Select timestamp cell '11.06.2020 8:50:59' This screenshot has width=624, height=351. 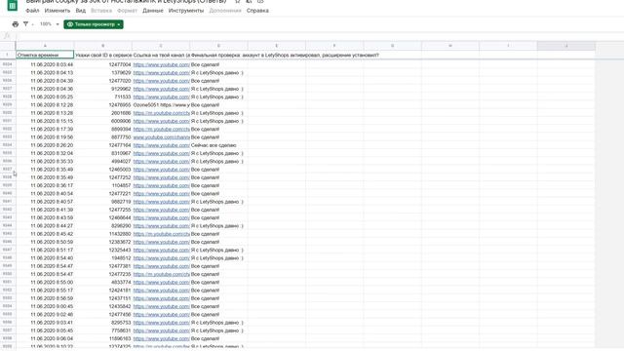point(45,242)
